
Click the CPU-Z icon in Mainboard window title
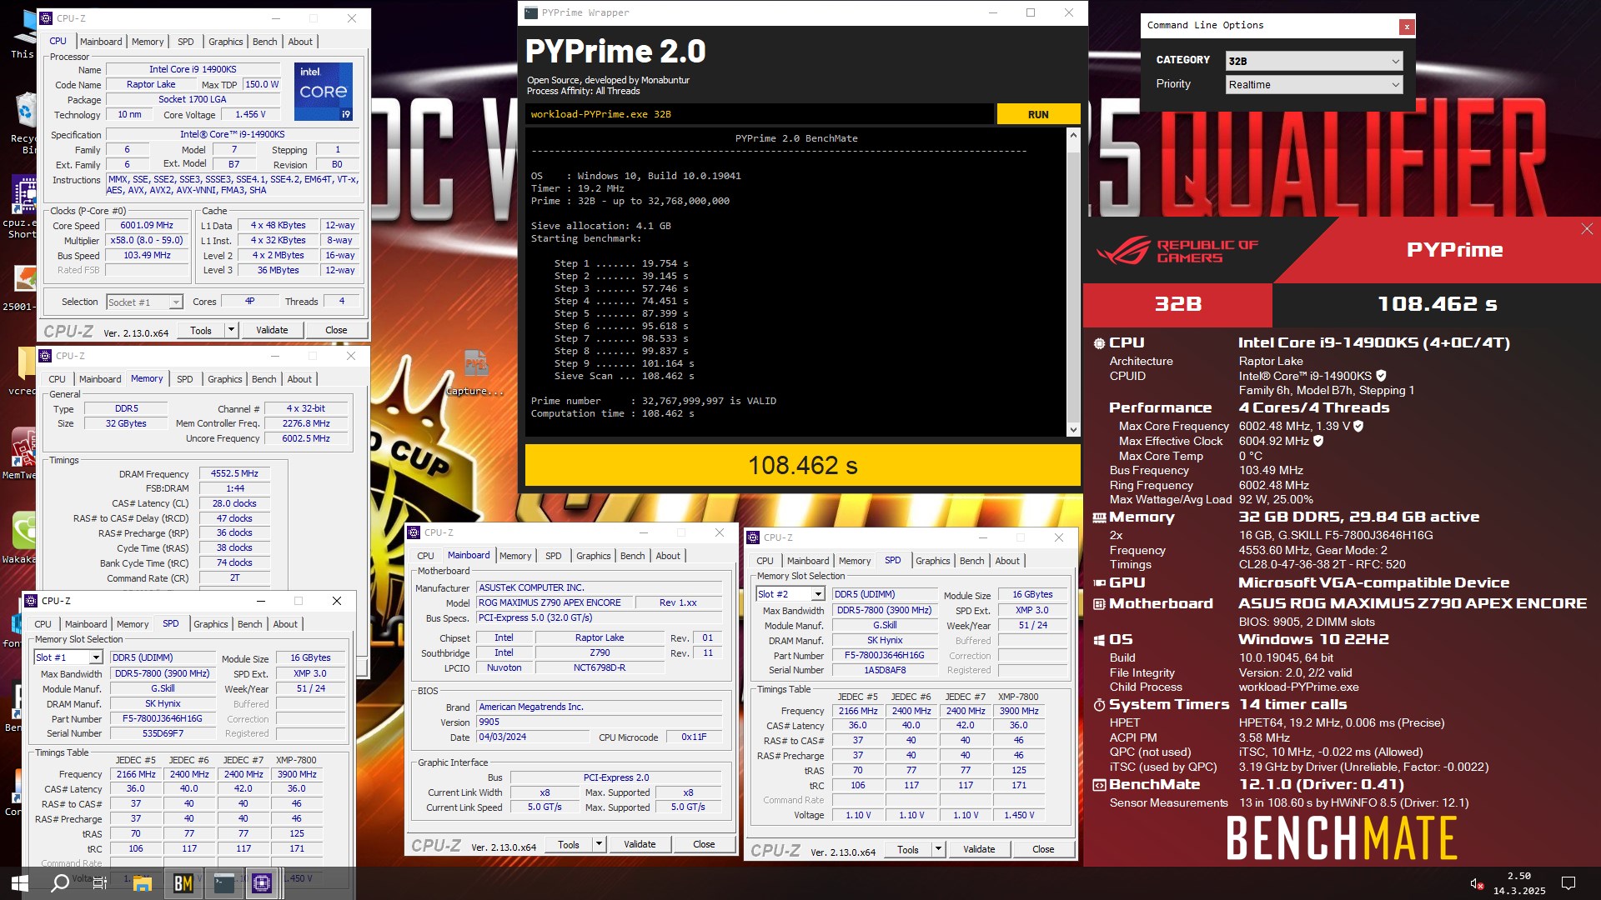click(x=414, y=532)
